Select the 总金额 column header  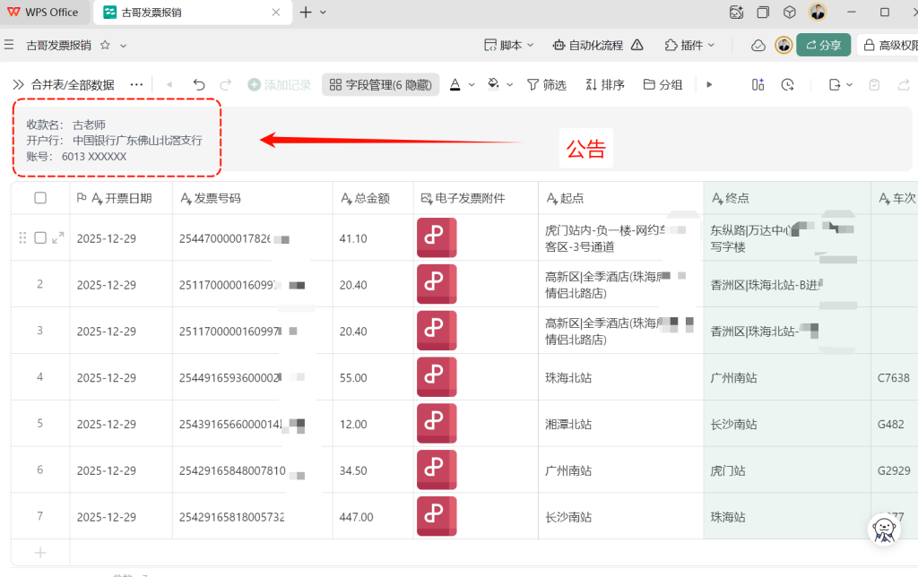[x=373, y=198]
